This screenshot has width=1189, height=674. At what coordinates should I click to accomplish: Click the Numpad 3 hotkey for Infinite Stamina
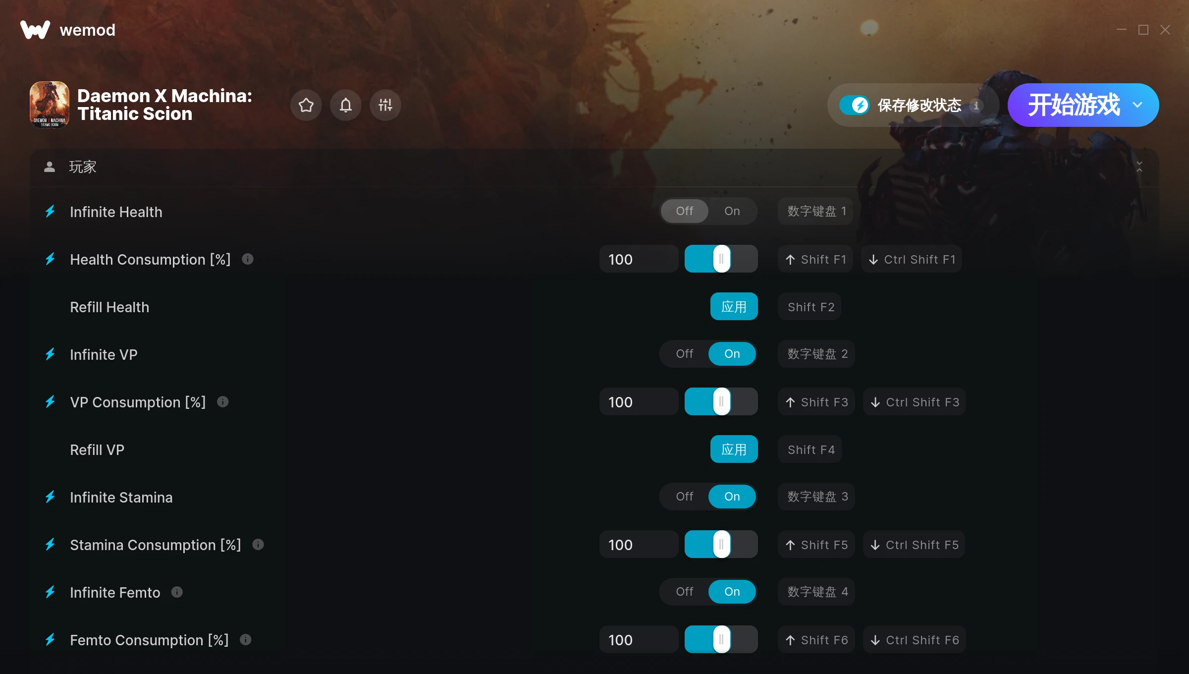click(817, 497)
